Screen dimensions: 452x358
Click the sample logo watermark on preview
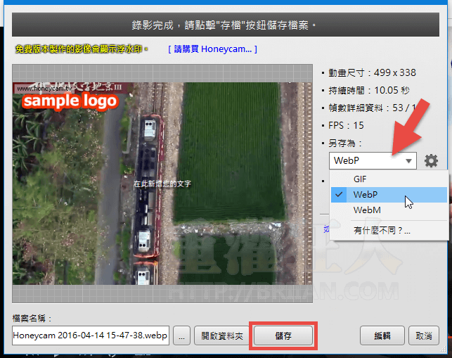click(69, 100)
